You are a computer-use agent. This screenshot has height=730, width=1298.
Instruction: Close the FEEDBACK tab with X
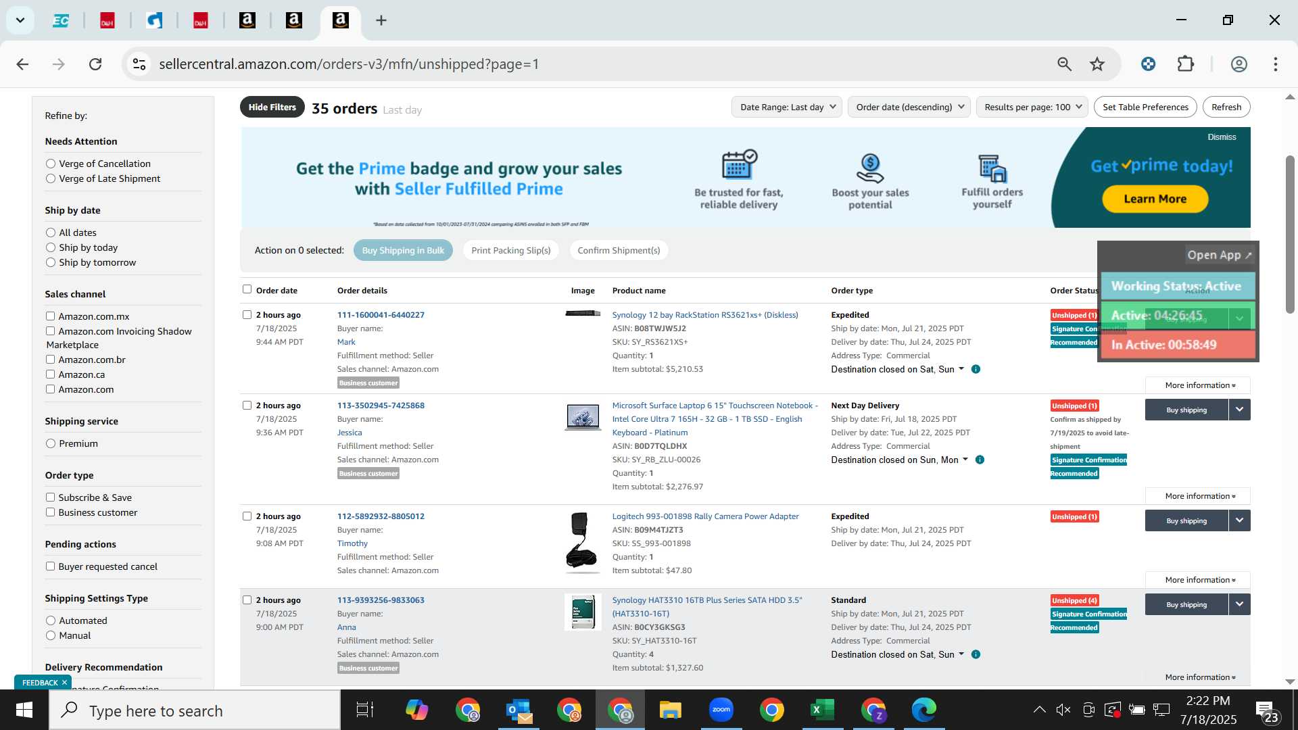pyautogui.click(x=64, y=683)
